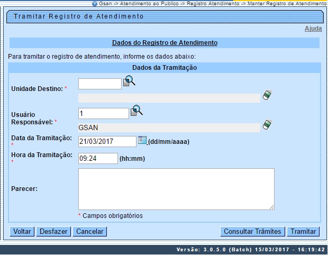Click the empty grey Unidade Destino description field
Screen dimensions: 328x255
[x=169, y=98]
